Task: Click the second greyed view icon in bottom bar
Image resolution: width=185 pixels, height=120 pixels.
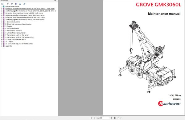Action: [121, 118]
